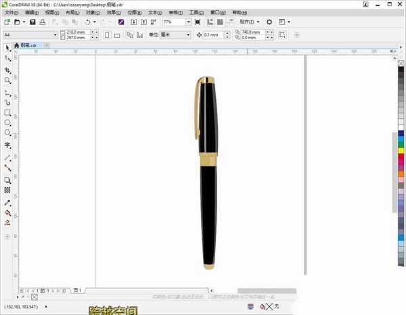406x315 pixels.
Task: Toggle the show grid button
Action: [220, 22]
